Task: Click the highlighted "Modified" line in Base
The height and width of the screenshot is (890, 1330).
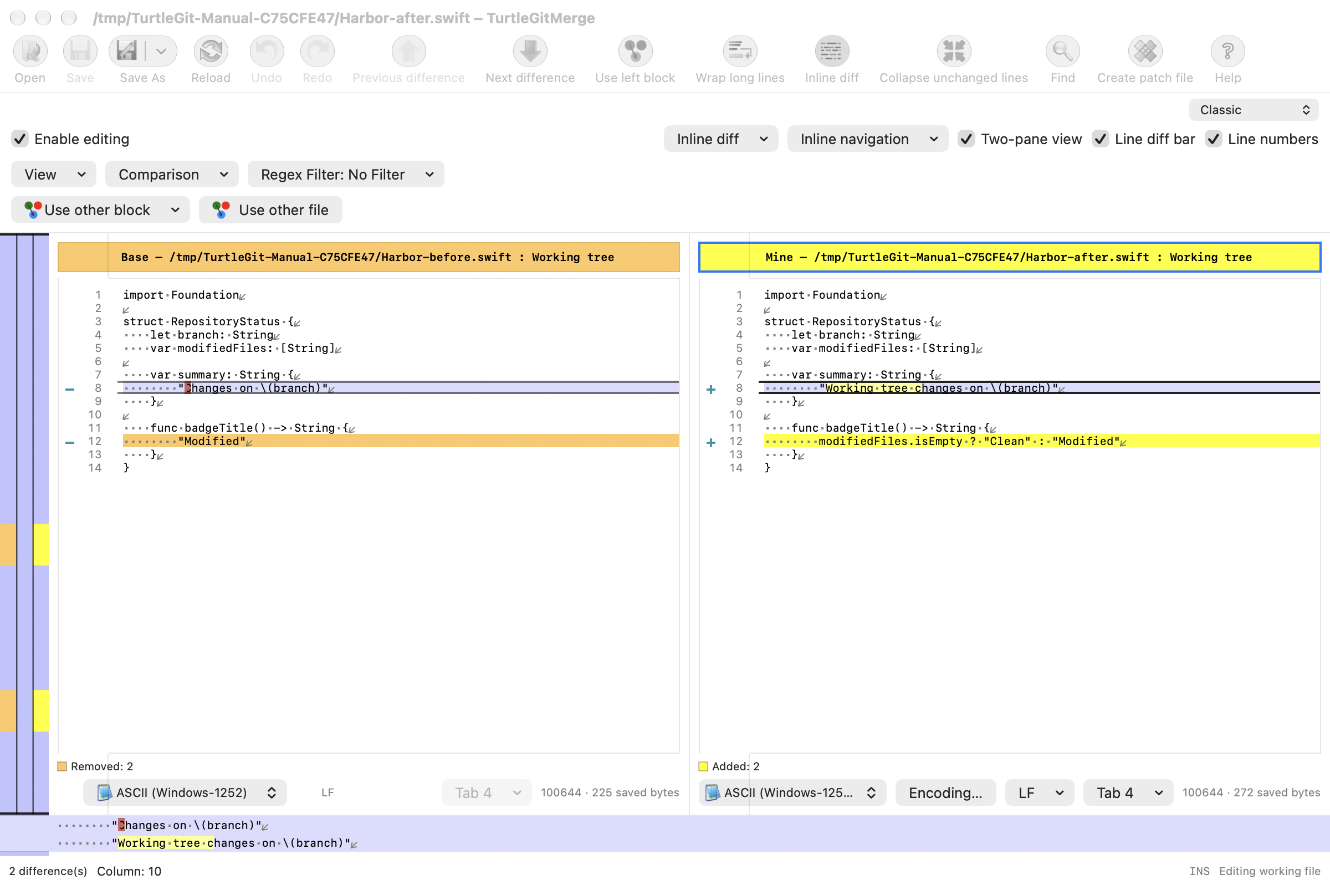Action: pyautogui.click(x=400, y=441)
